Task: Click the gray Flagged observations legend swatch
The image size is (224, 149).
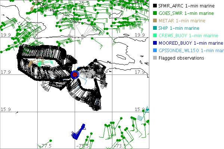Action: pos(155,58)
